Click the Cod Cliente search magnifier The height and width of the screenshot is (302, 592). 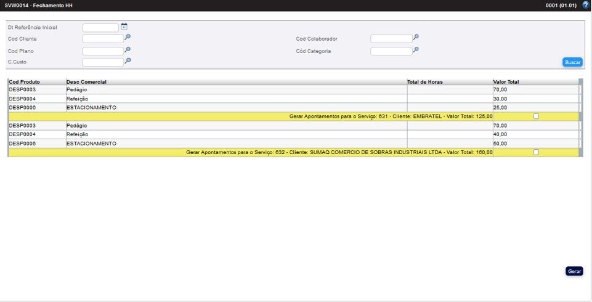click(128, 38)
